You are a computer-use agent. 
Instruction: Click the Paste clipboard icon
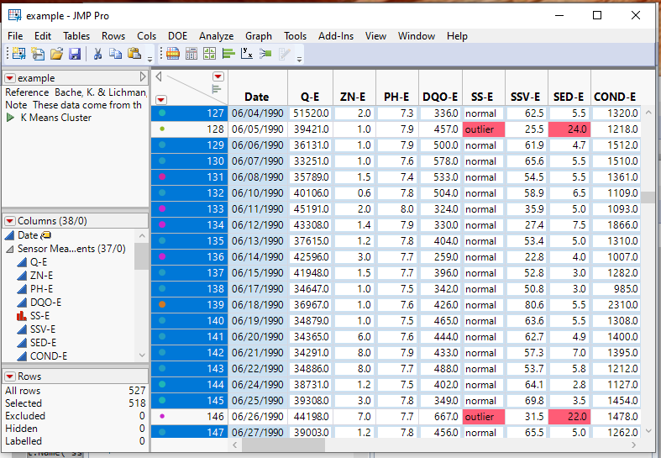pos(134,54)
